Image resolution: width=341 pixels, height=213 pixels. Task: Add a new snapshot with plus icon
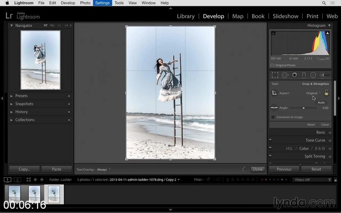coord(69,104)
